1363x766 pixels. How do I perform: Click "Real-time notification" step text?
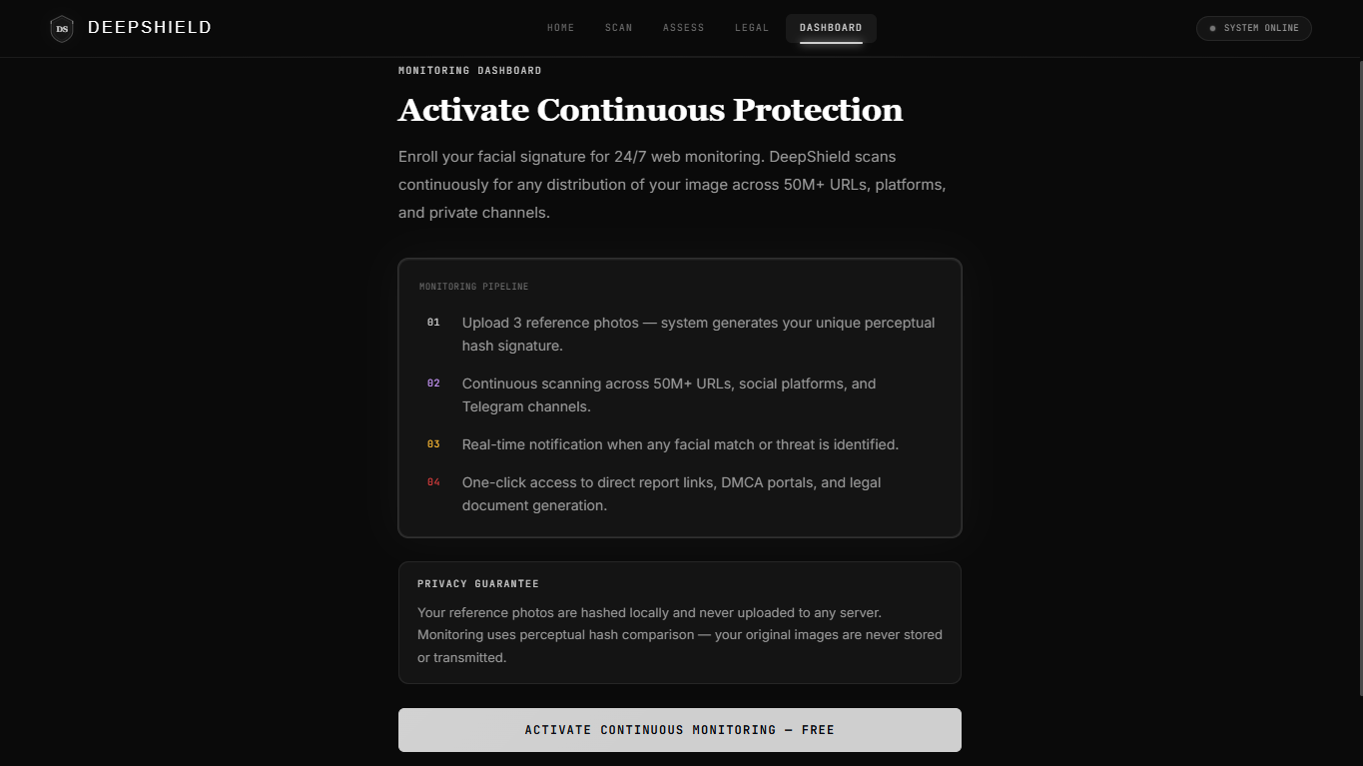680,444
